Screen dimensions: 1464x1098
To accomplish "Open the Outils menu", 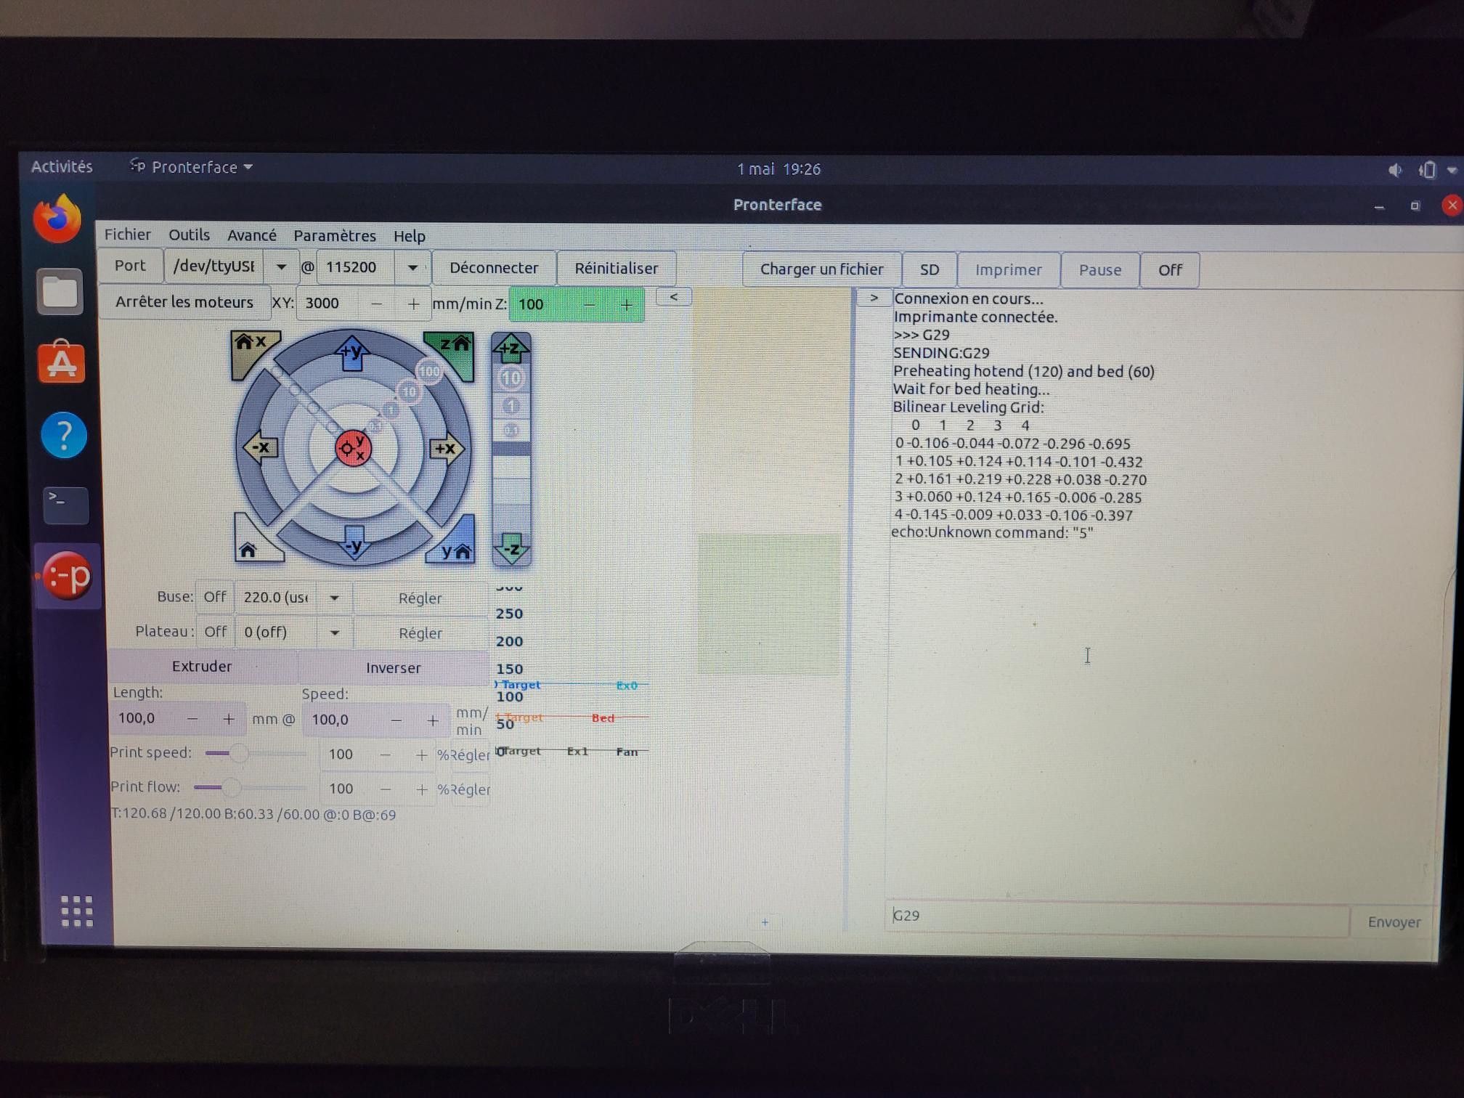I will click(x=189, y=235).
